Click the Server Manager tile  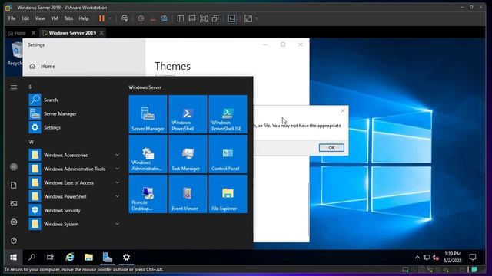[148, 114]
